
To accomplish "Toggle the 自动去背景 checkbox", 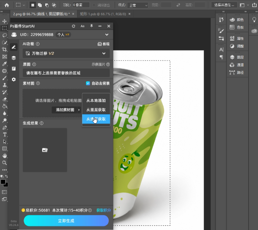I will click(x=88, y=83).
